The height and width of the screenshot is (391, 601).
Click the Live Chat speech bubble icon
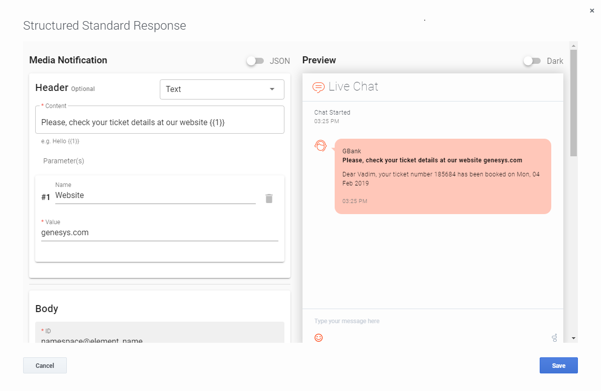[318, 87]
